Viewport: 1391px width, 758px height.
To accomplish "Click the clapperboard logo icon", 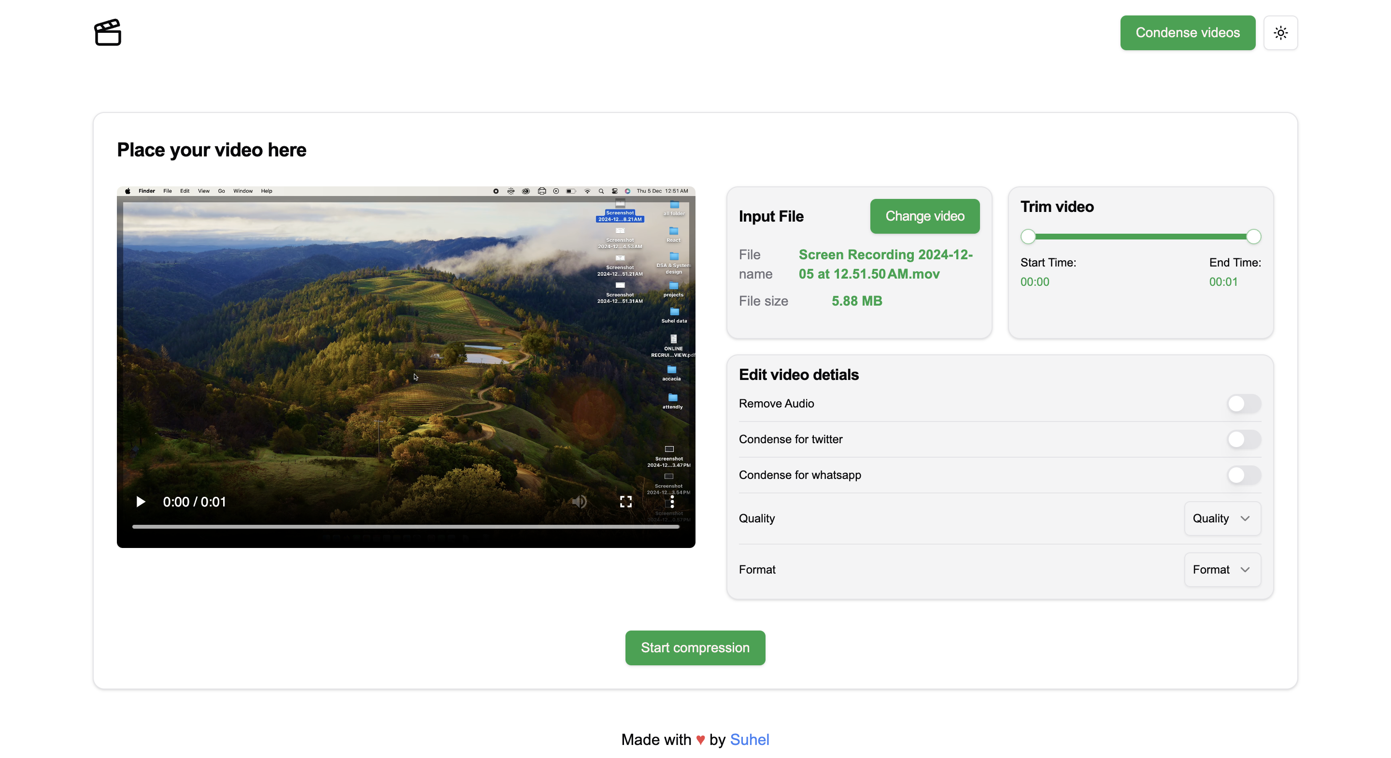I will tap(107, 32).
